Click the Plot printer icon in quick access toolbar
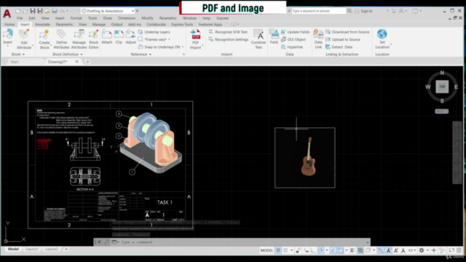466x262 pixels. (55, 11)
